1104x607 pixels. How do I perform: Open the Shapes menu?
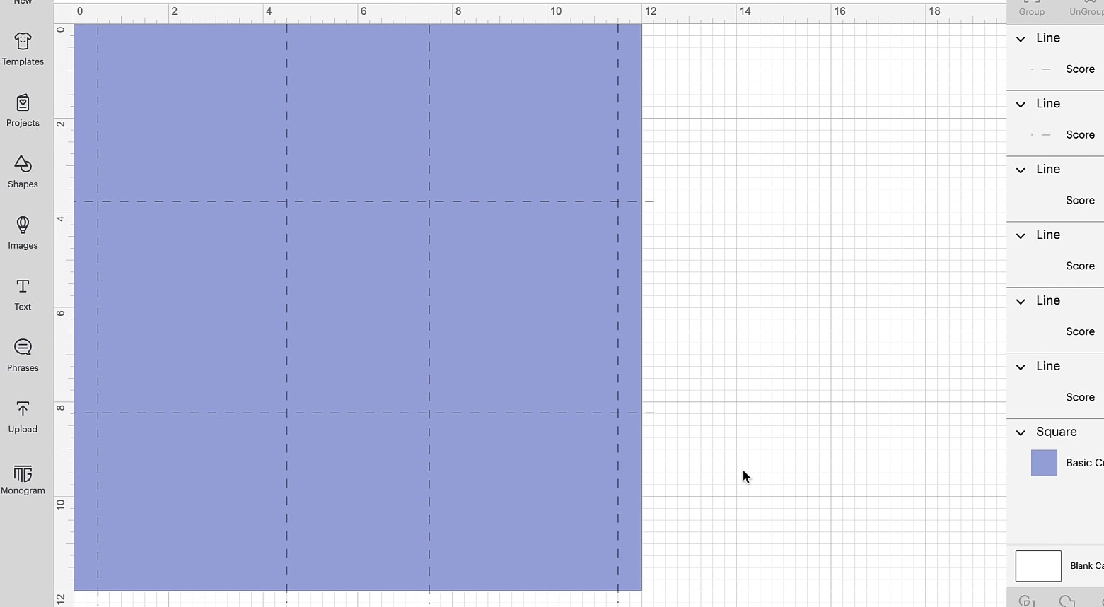[x=23, y=172]
